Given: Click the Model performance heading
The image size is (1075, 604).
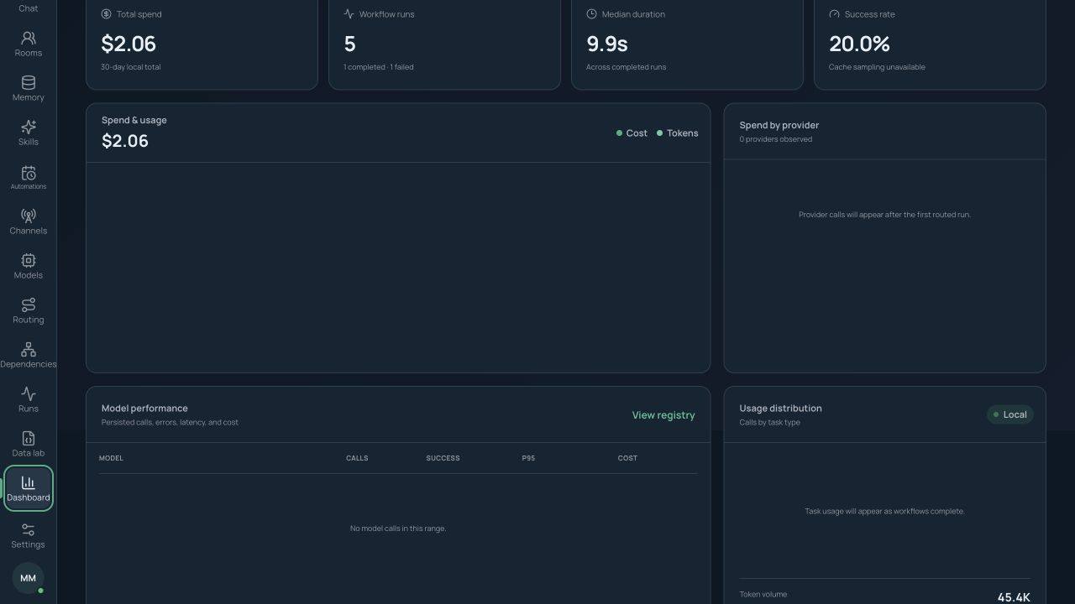Looking at the screenshot, I should (x=144, y=409).
